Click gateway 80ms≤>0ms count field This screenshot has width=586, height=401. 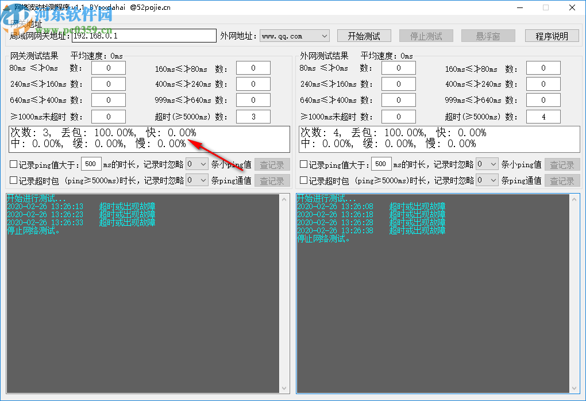point(109,68)
